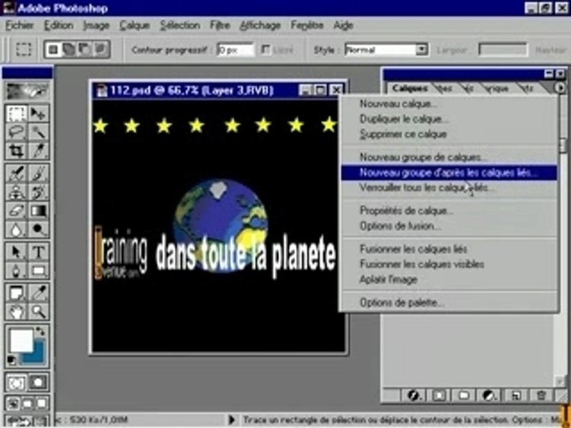Image resolution: width=571 pixels, height=428 pixels.
Task: Open the Affichage menu
Action: coord(260,25)
